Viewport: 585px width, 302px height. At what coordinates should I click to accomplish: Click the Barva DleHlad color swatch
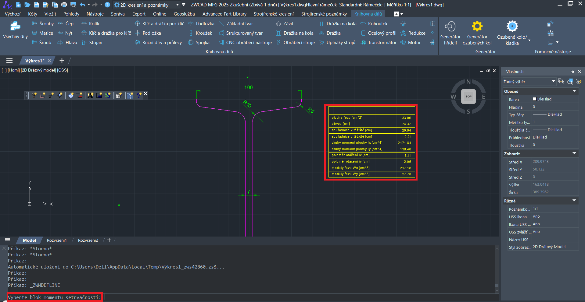[535, 99]
